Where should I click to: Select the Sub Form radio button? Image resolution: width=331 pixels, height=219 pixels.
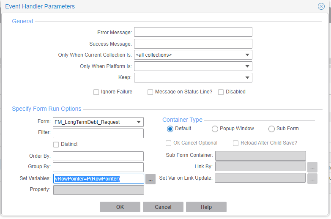[271, 129]
